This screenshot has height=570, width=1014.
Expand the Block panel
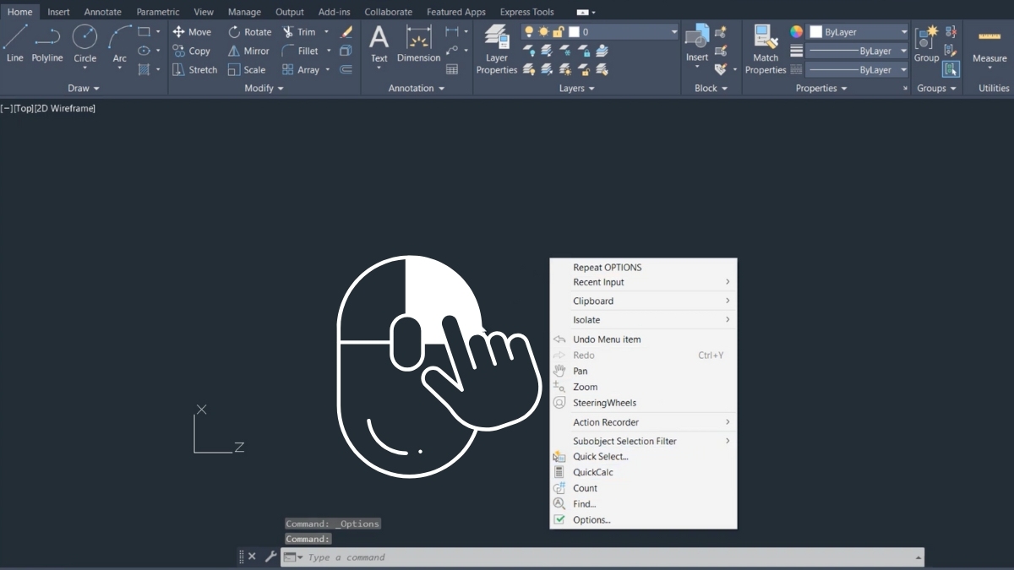tap(711, 88)
